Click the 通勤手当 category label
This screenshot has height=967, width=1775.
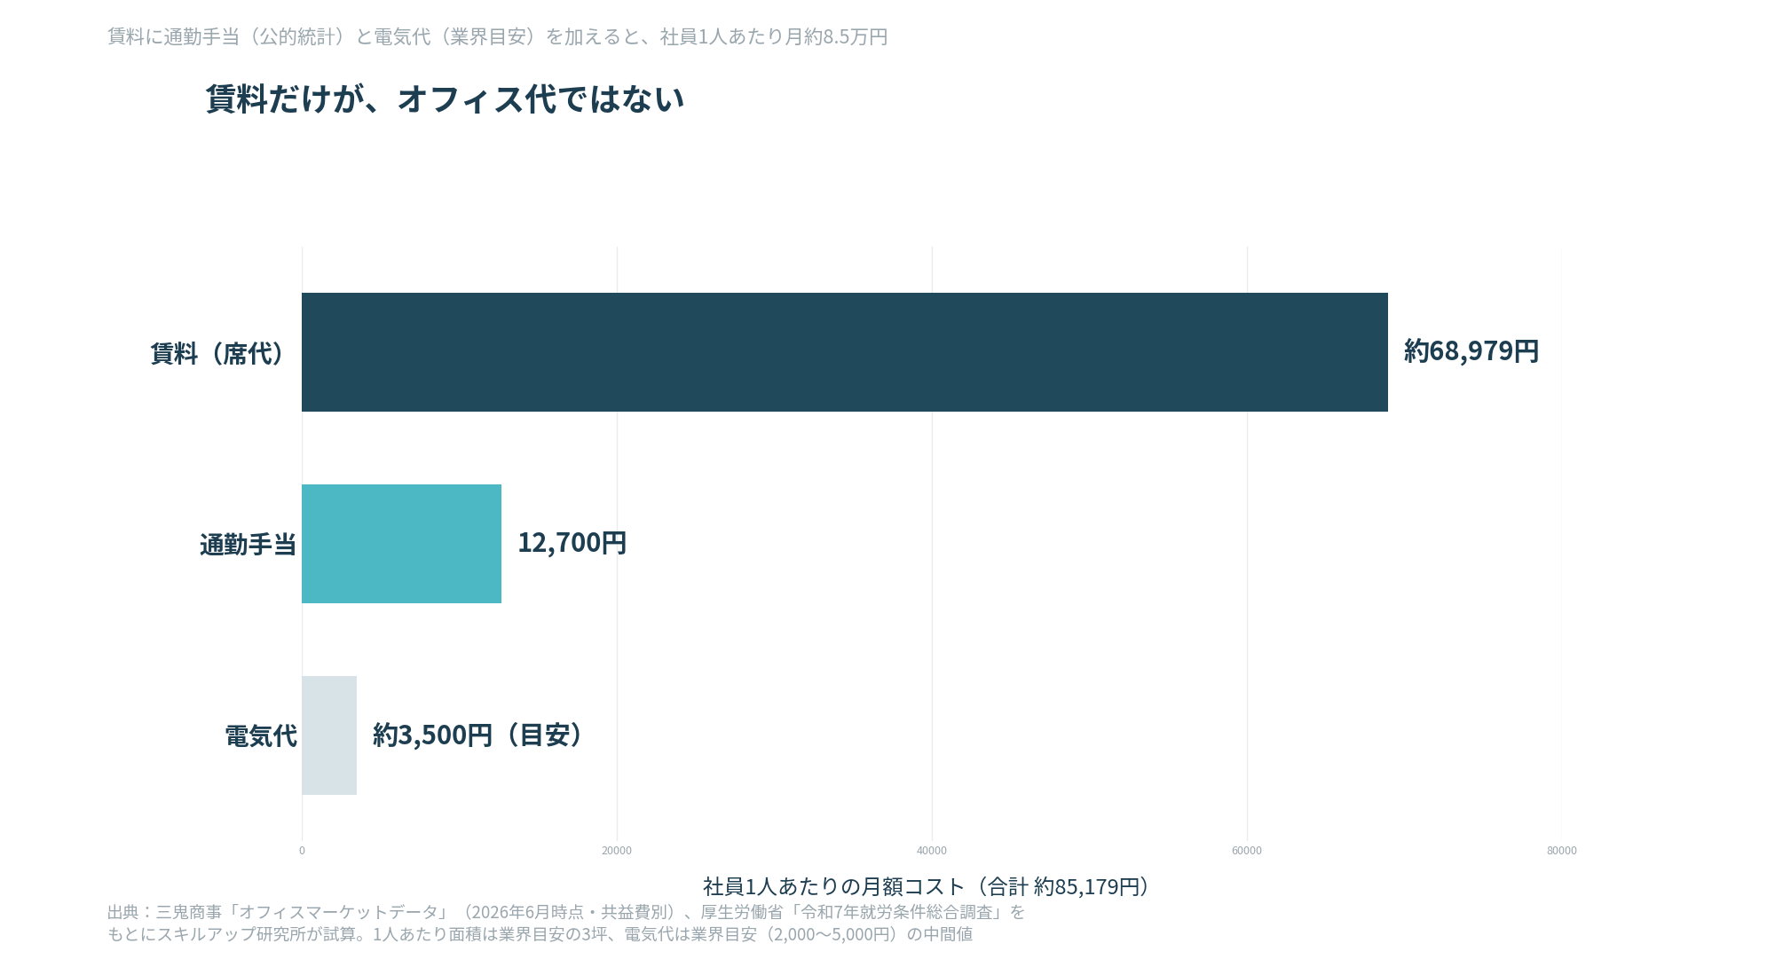pos(248,545)
